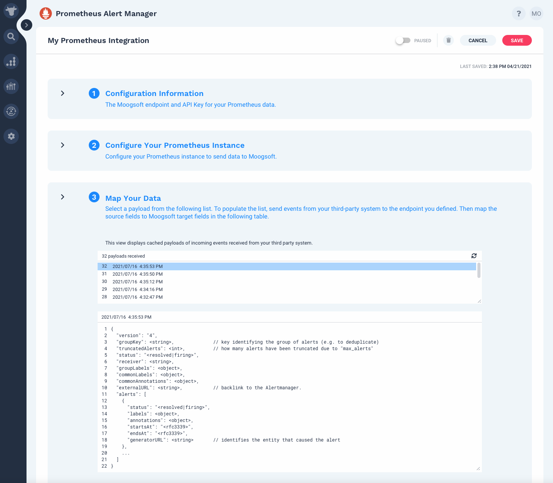Screen dimensions: 553x483
Task: Open Configure Your Prometheus Instance heading
Action: point(175,145)
